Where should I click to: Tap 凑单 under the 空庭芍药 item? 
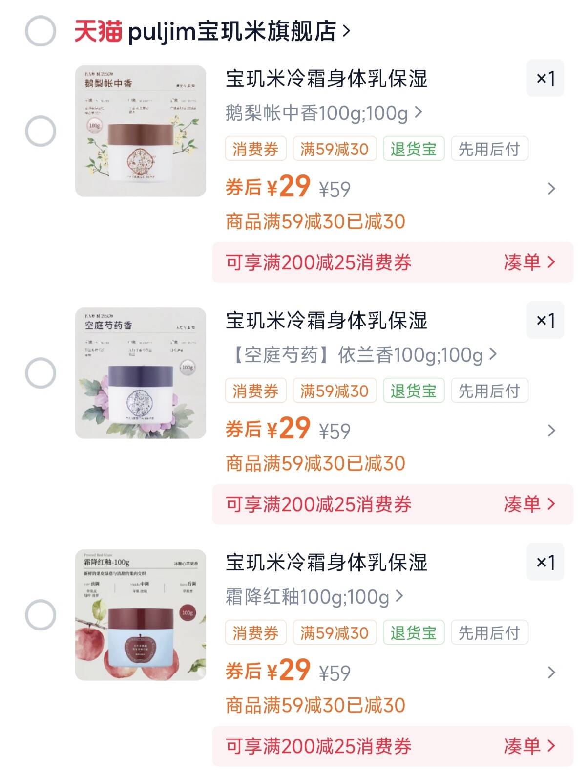tap(529, 504)
